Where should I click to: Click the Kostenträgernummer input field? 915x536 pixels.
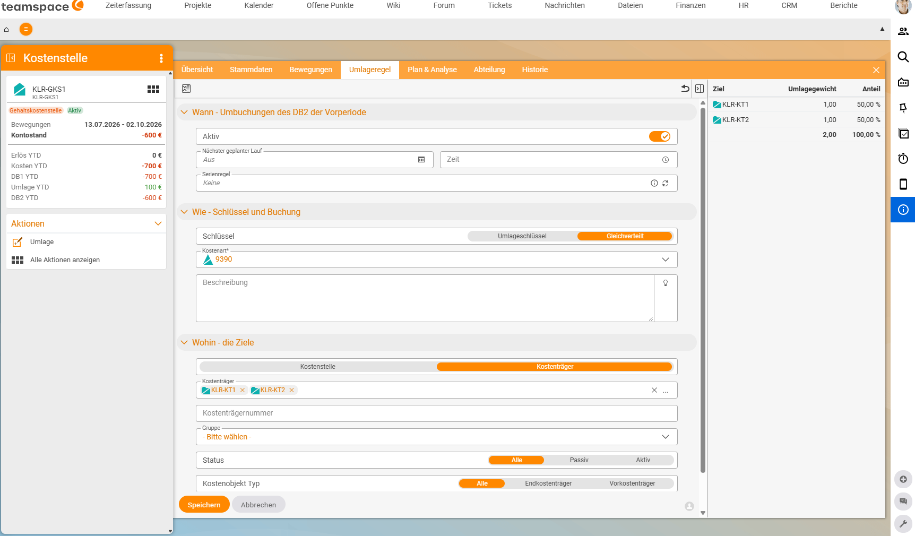tap(436, 413)
